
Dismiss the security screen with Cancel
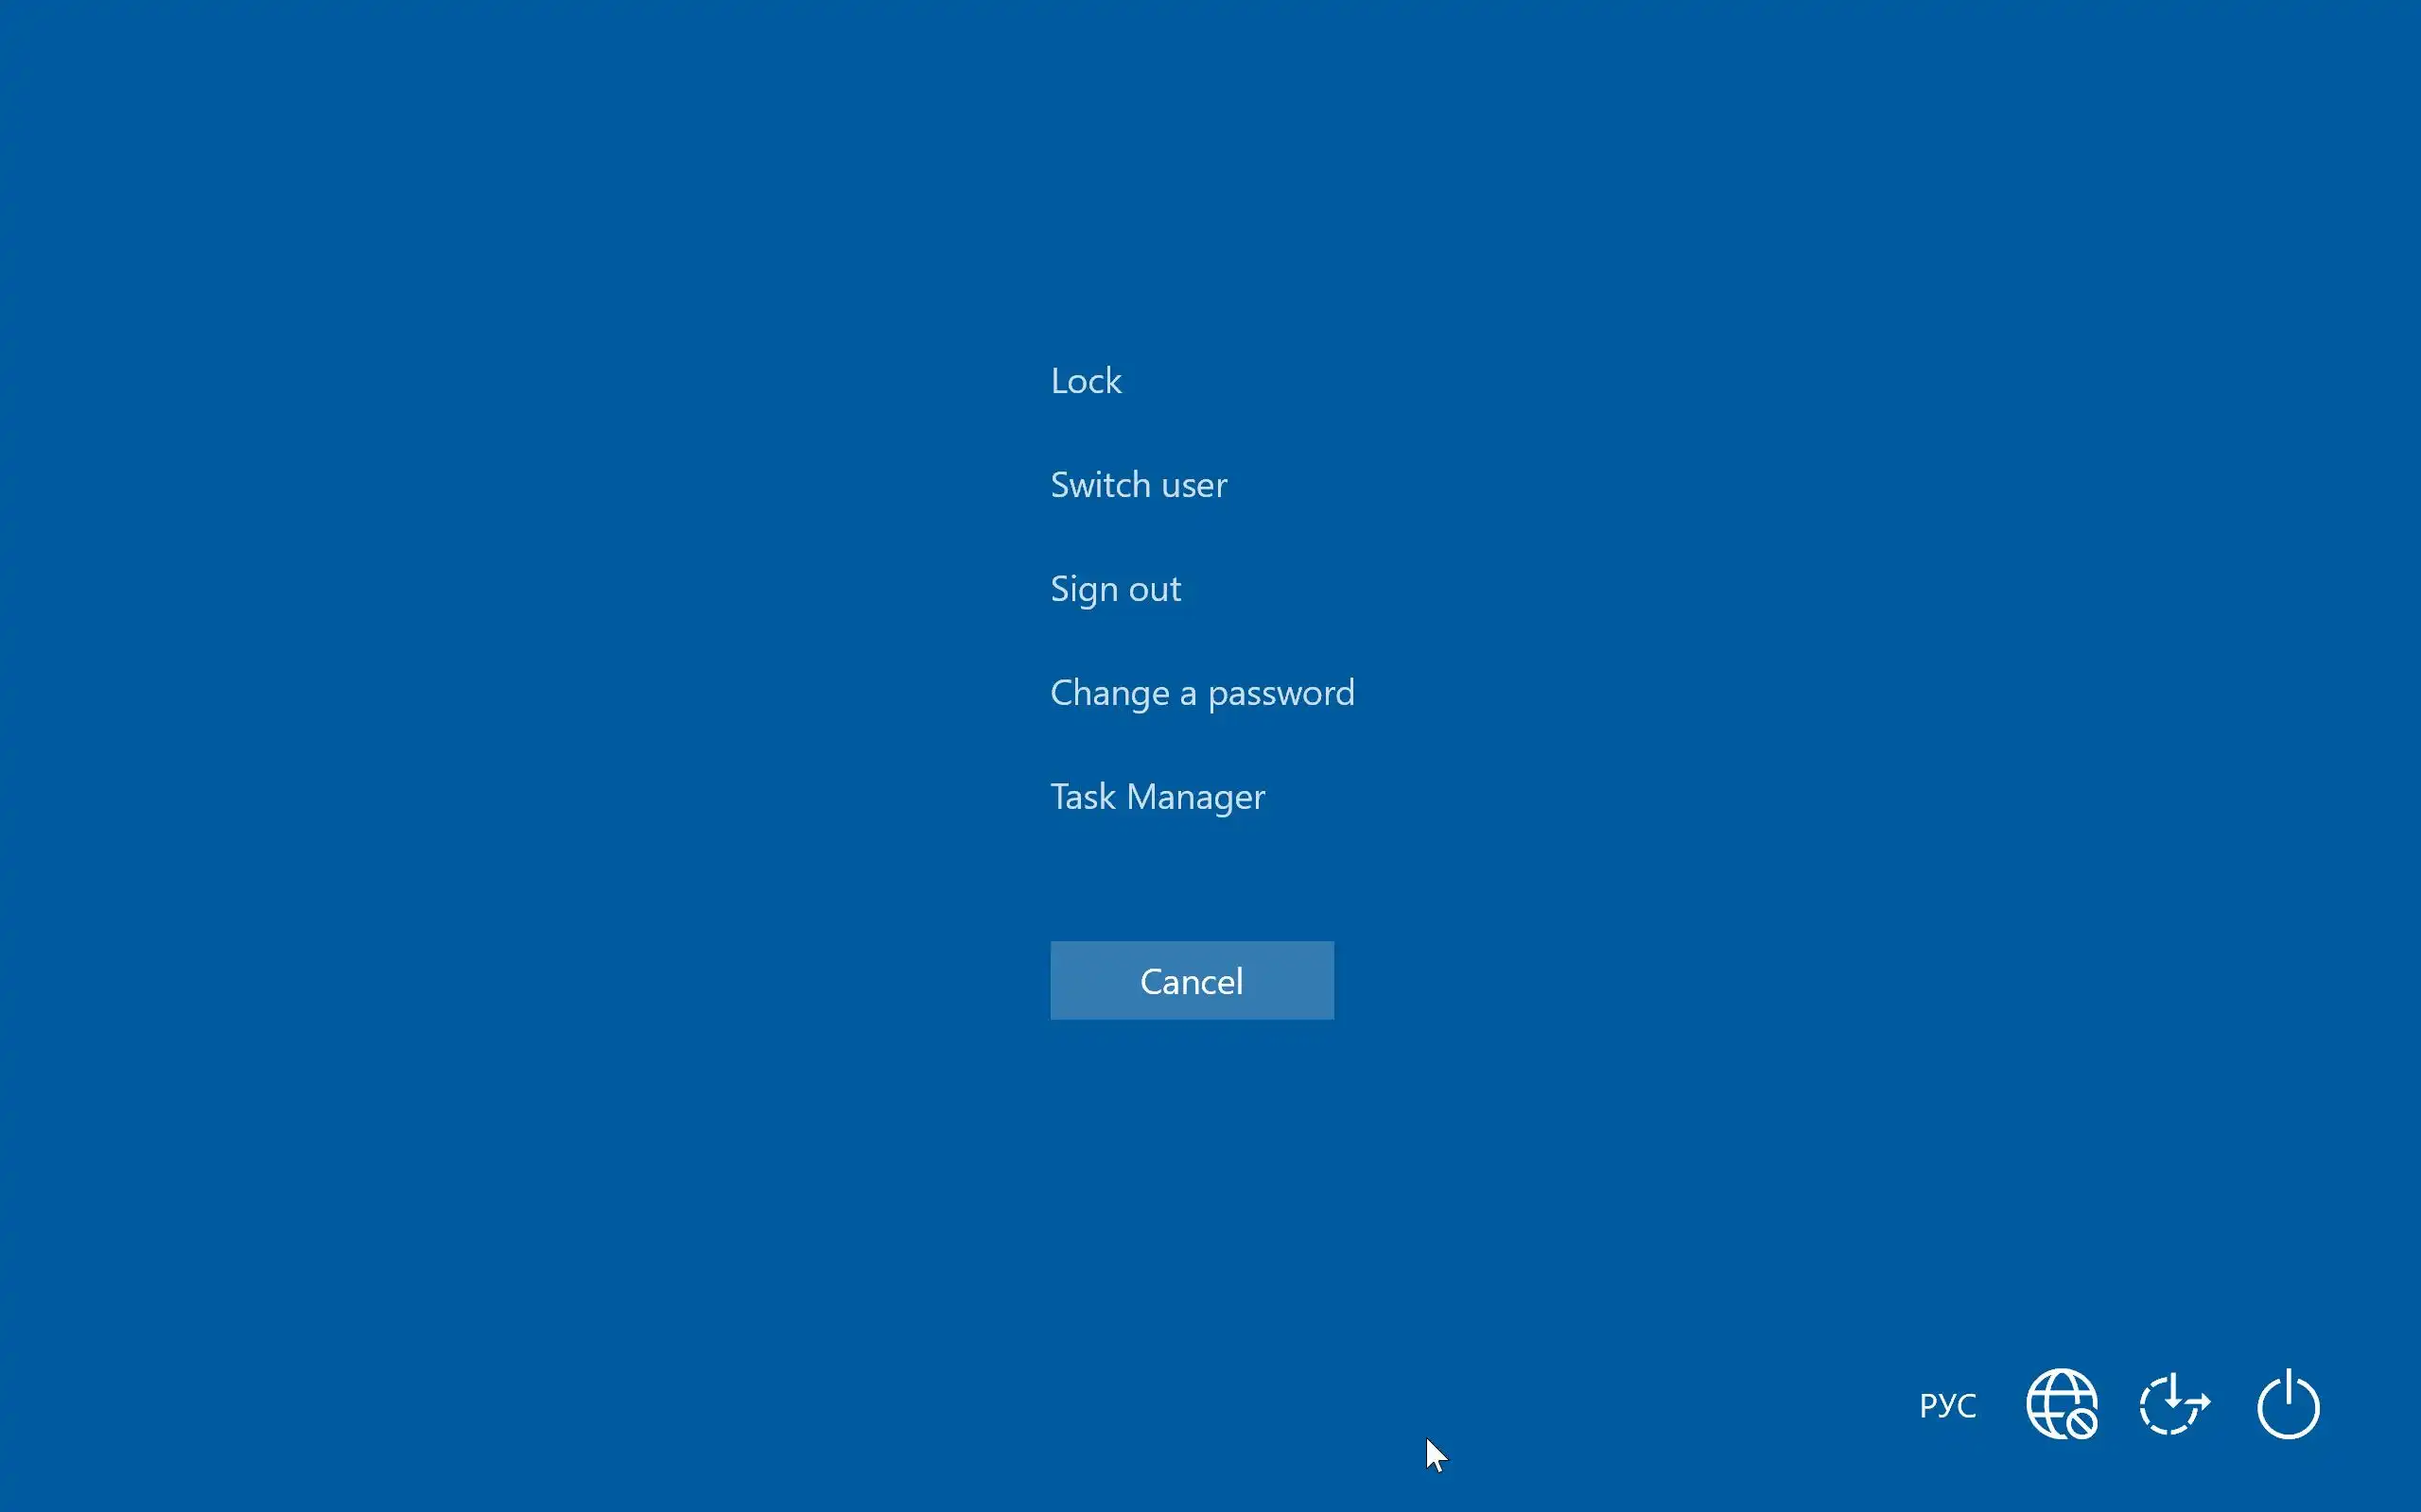(1192, 980)
